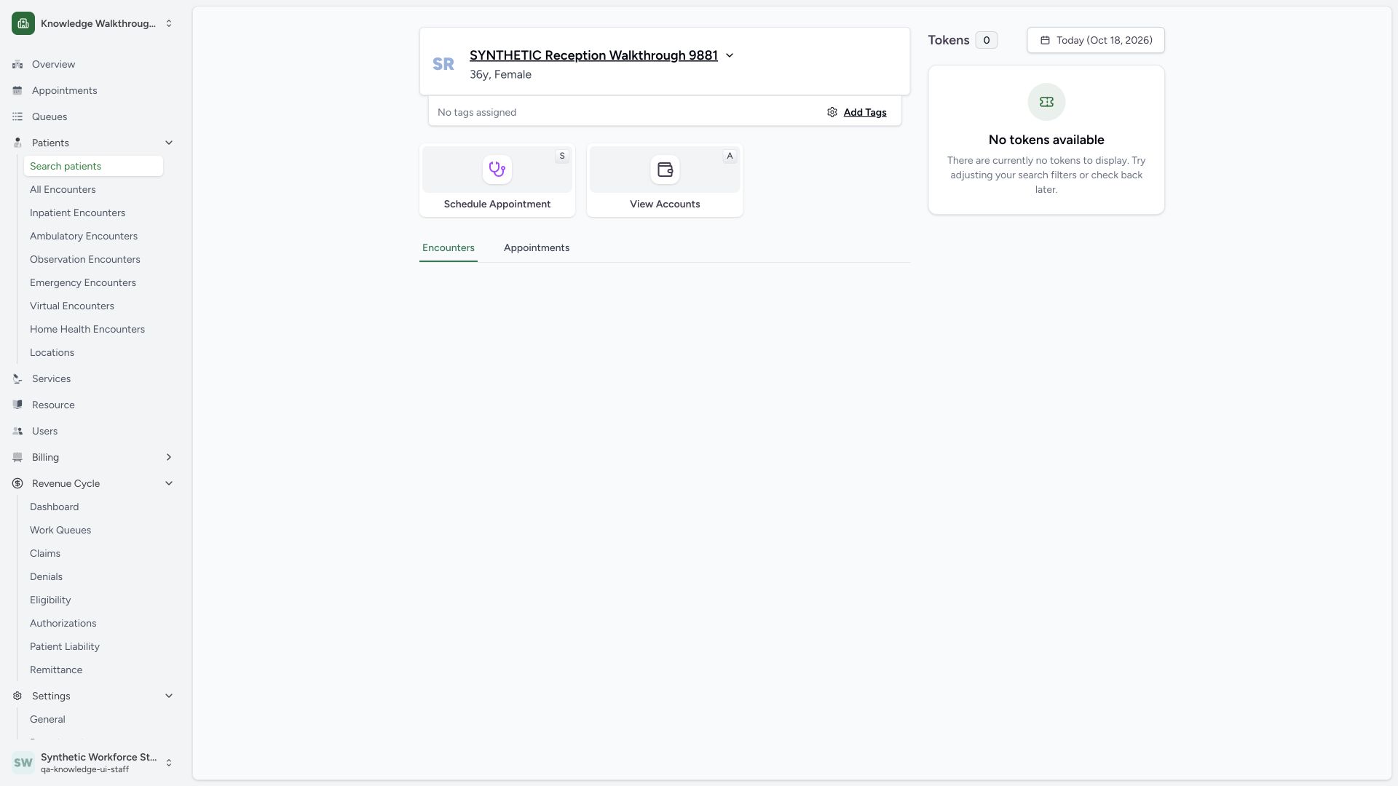Click the Users group icon
The height and width of the screenshot is (786, 1398).
pyautogui.click(x=17, y=431)
